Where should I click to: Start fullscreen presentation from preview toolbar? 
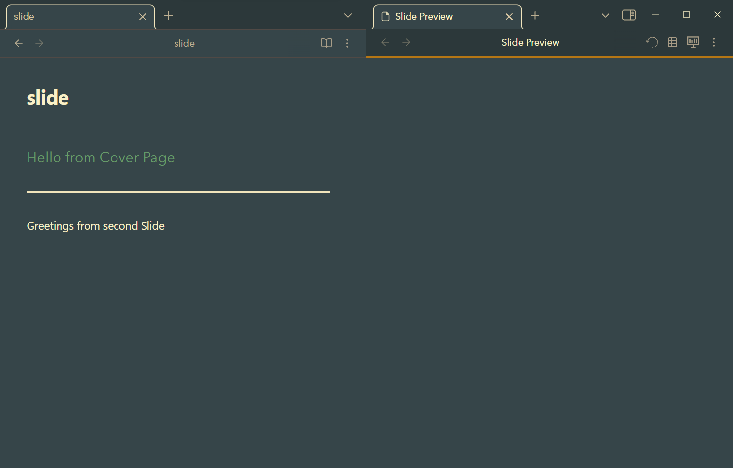[x=693, y=42]
